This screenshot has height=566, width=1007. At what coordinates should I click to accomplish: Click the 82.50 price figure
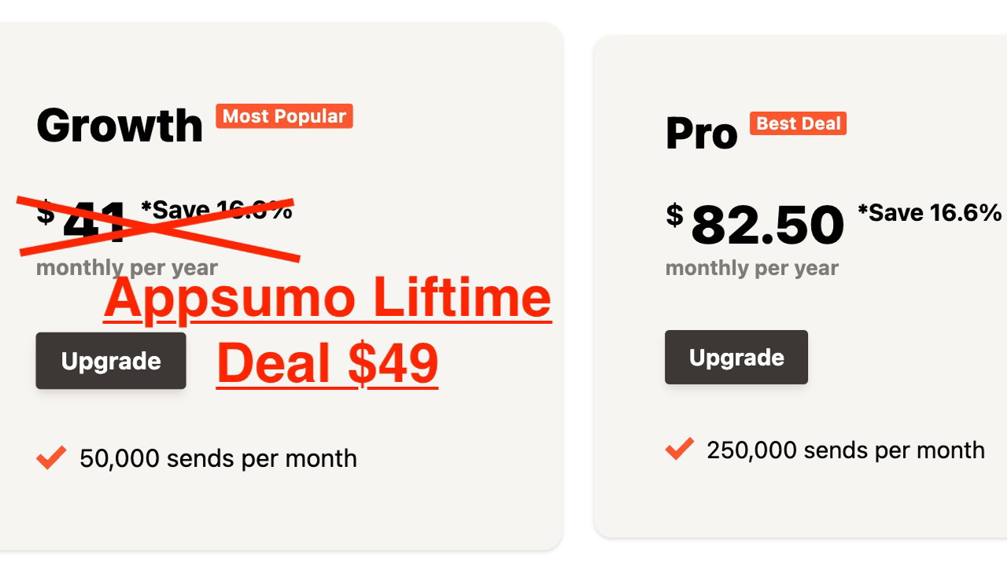point(767,226)
